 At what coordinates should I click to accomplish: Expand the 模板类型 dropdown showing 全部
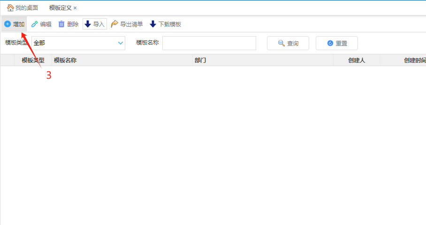120,43
